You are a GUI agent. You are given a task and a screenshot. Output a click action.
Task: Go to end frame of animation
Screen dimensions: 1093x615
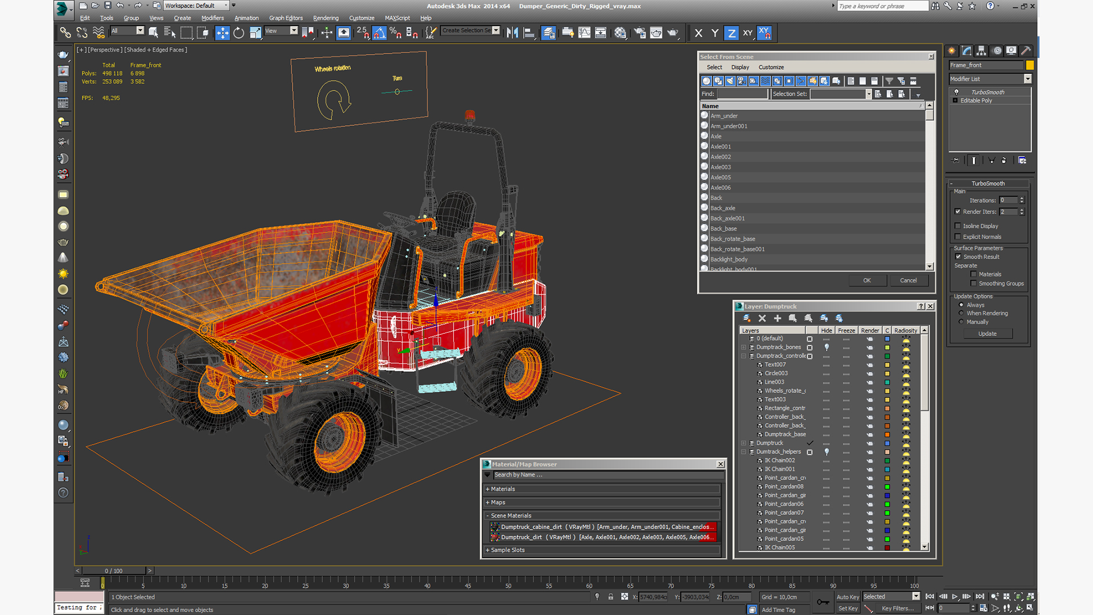[x=980, y=597]
